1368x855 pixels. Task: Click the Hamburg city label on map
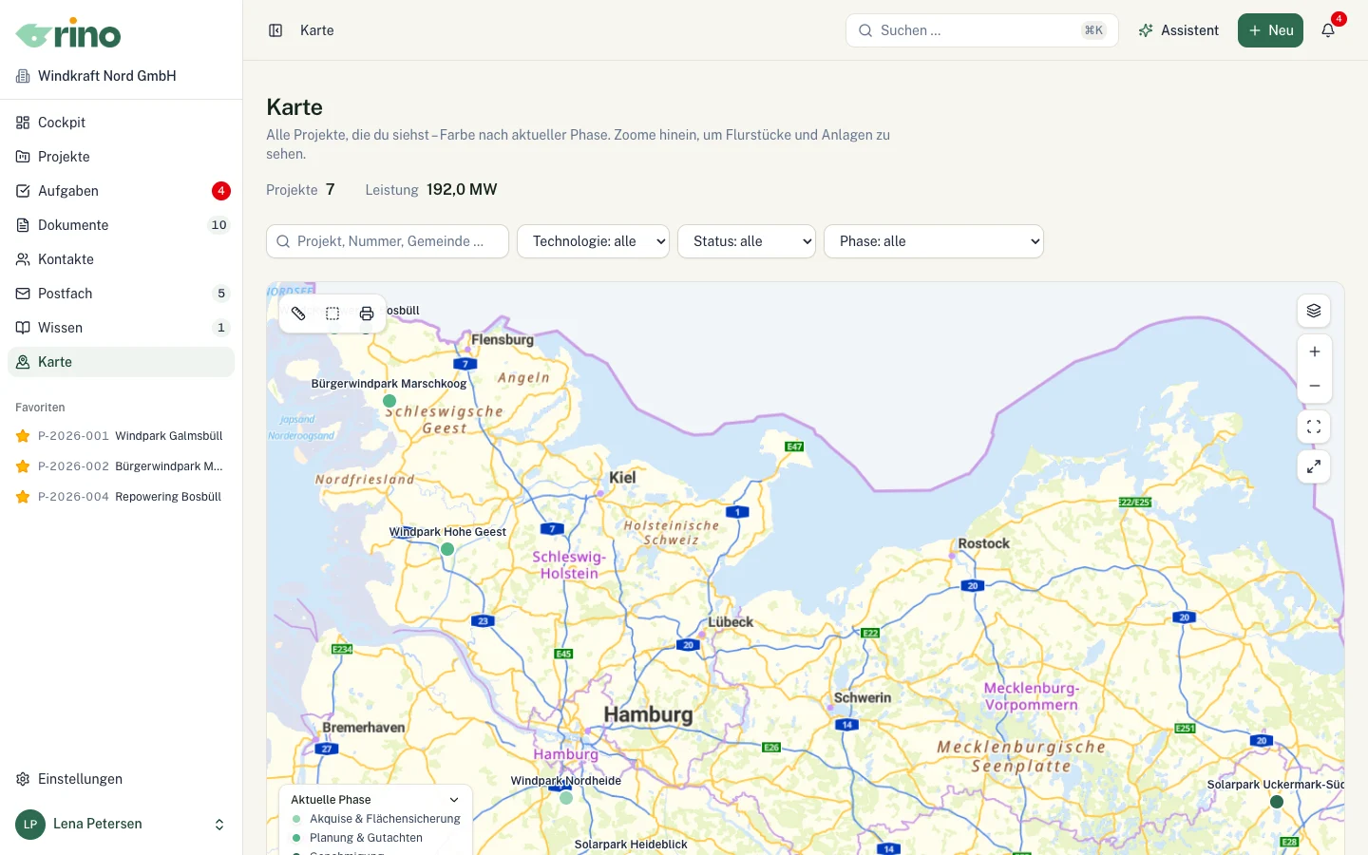pyautogui.click(x=649, y=714)
